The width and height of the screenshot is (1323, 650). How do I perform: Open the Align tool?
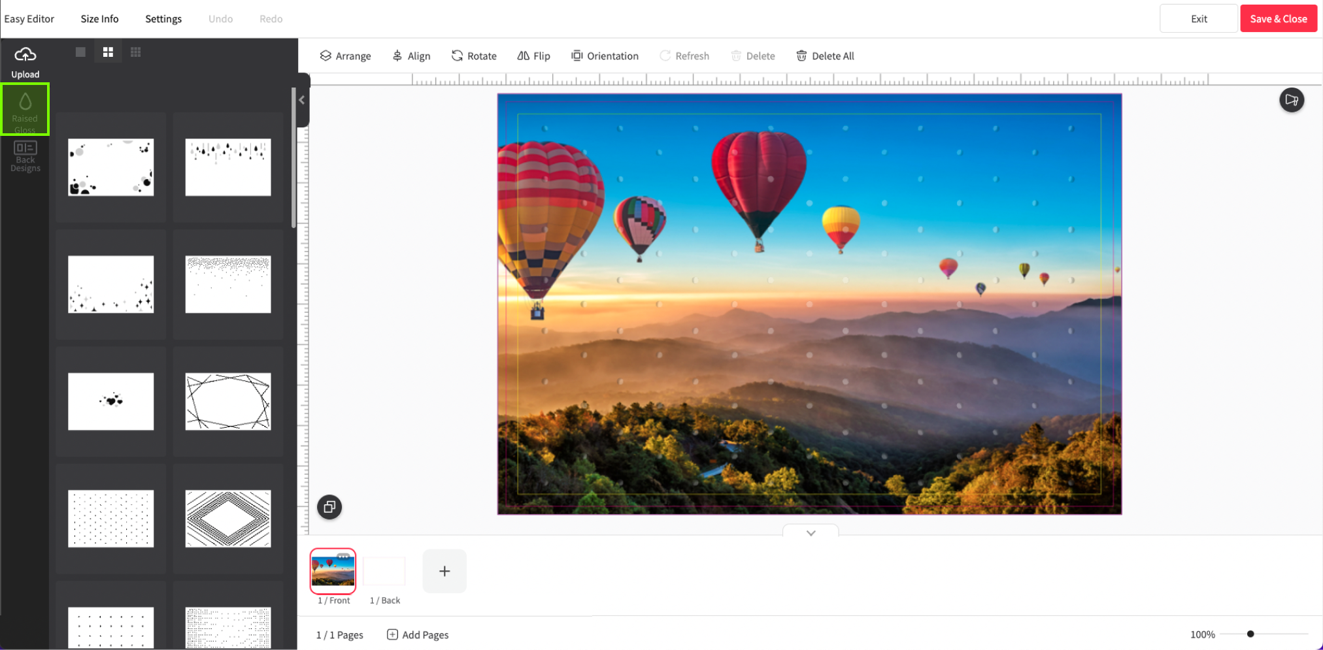[x=411, y=56]
